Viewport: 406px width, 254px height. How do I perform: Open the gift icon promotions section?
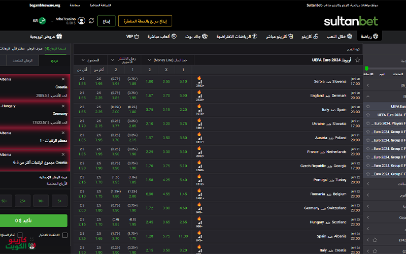(x=59, y=37)
